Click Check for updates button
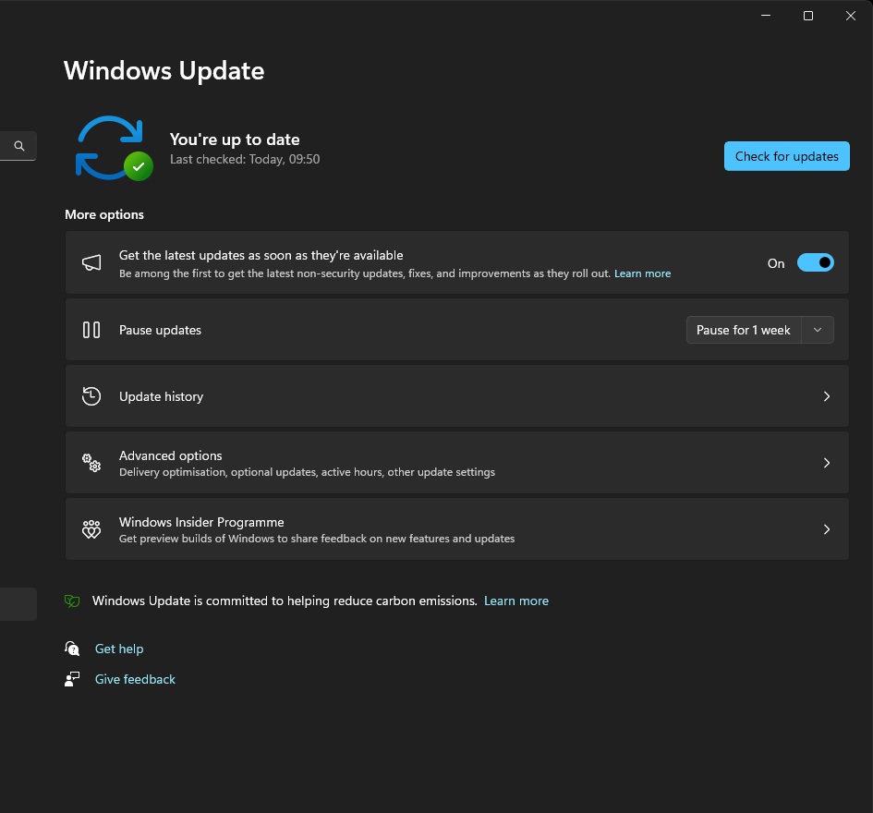 pos(787,156)
